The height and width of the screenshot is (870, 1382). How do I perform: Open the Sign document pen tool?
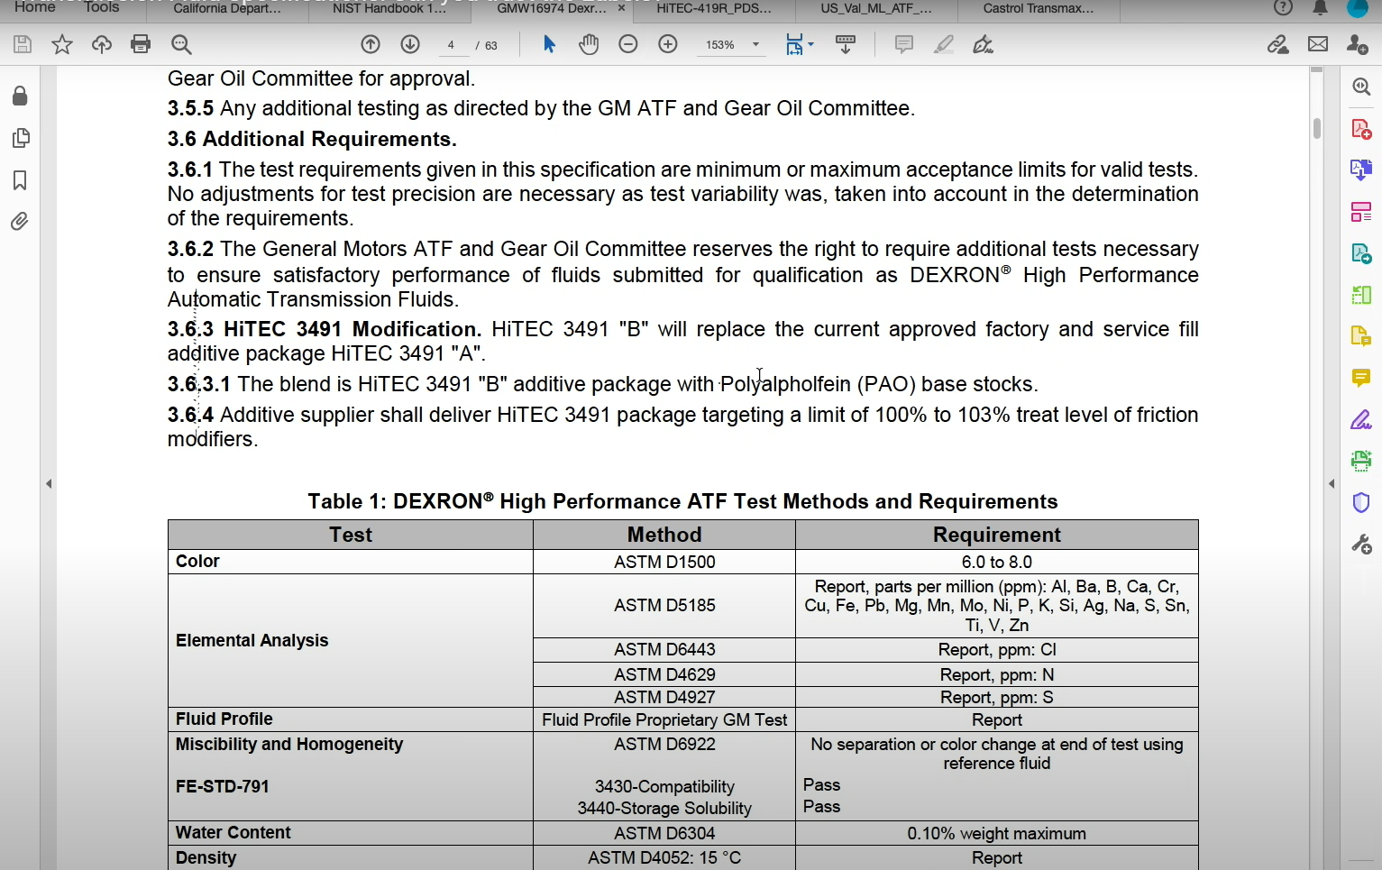tap(983, 44)
